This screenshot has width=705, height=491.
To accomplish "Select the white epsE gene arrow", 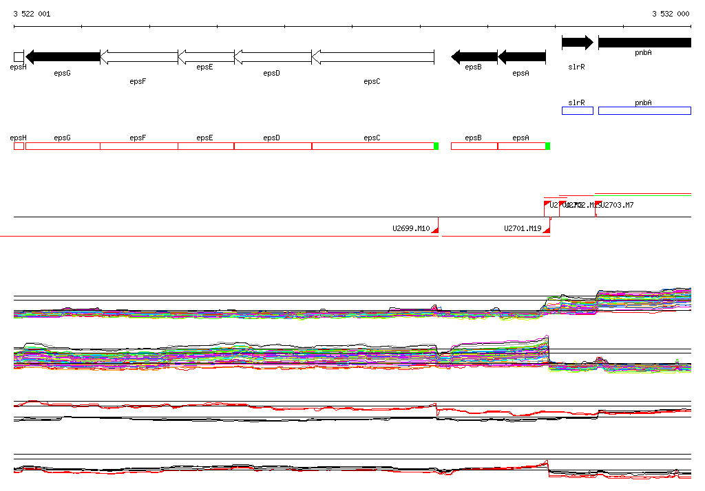I will coord(206,56).
